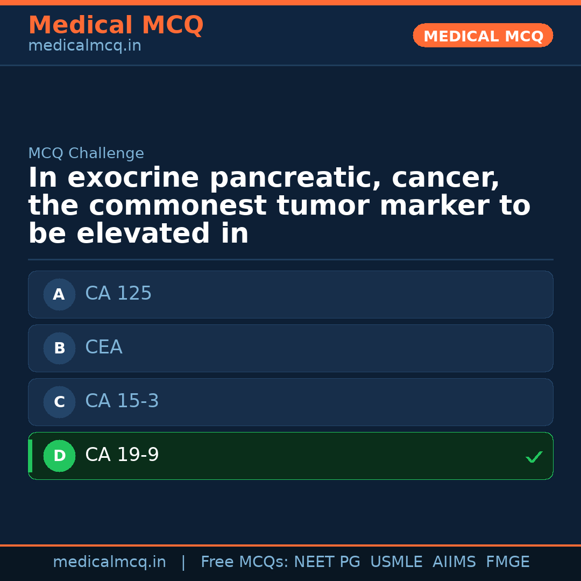Click USMLE in the footer
Screen dimensions: 581x581
pyautogui.click(x=396, y=562)
